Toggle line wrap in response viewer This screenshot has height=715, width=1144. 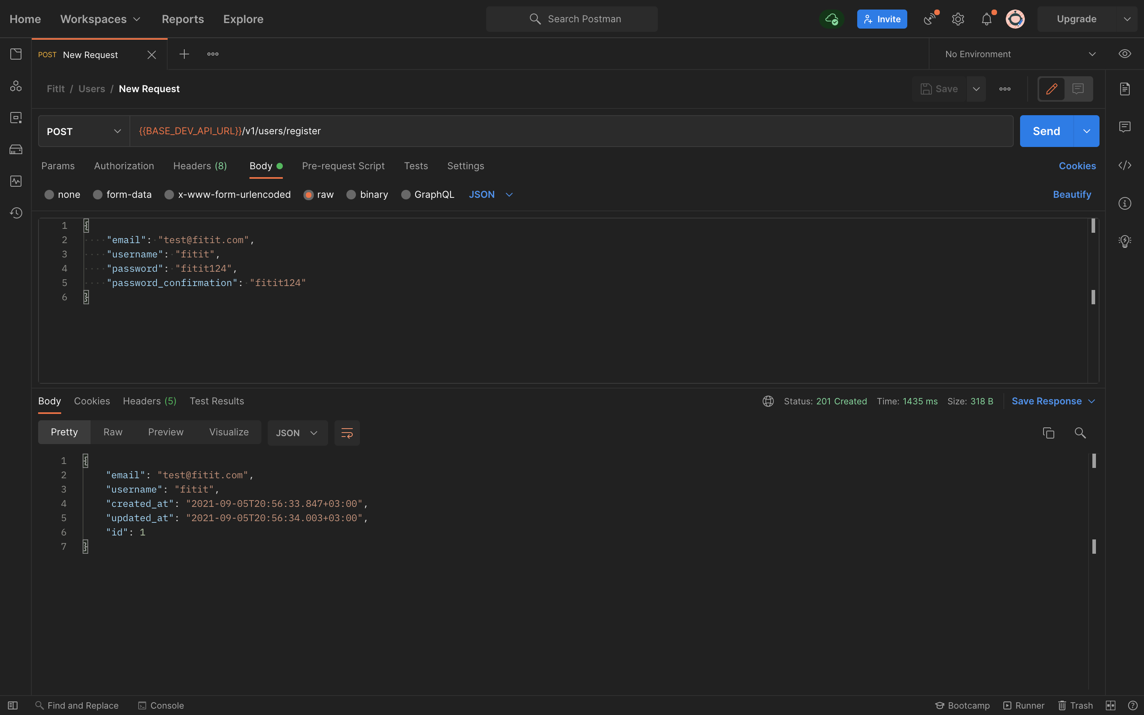347,433
